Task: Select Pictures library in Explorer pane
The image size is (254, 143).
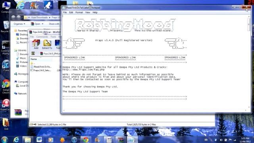Action: point(22,62)
